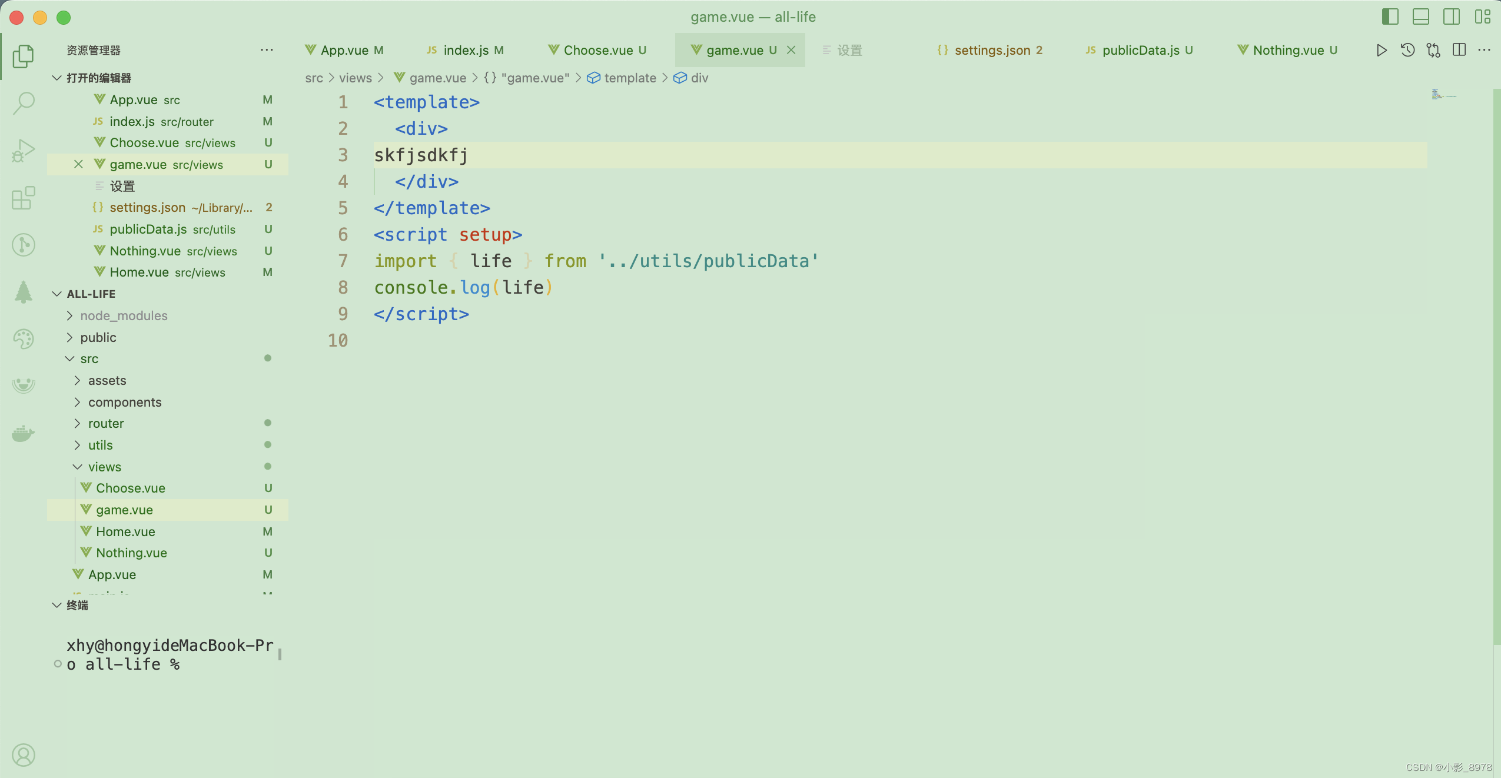Open the Search view in the activity bar
1501x778 pixels.
(x=22, y=102)
